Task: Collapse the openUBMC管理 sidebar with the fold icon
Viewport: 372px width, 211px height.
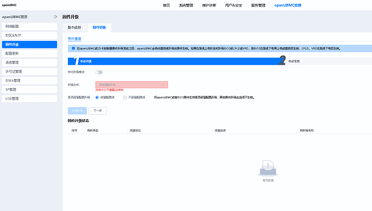Action: point(56,17)
